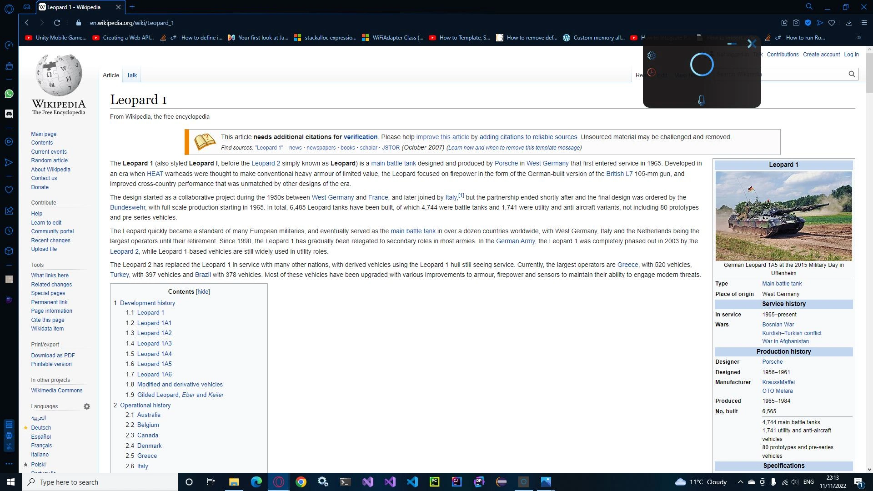Open My Flow arrow icon in sidebar

[x=9, y=163]
